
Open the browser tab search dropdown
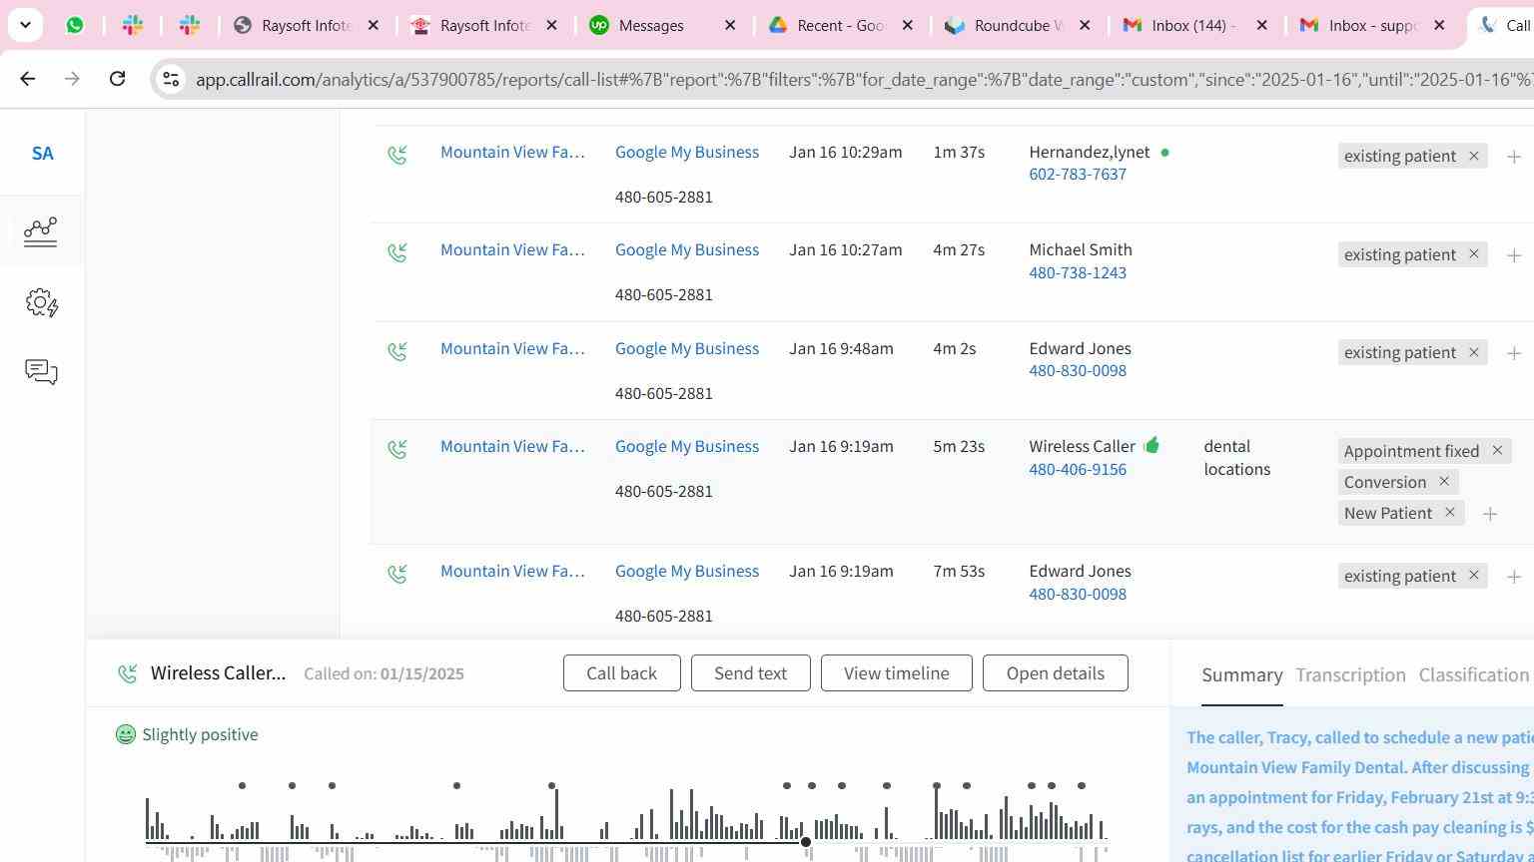coord(25,25)
